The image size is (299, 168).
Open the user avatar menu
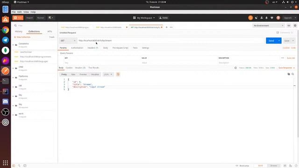pos(278,18)
